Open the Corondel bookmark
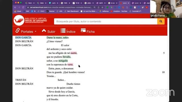The width and height of the screenshot is (182, 102). [135, 11]
